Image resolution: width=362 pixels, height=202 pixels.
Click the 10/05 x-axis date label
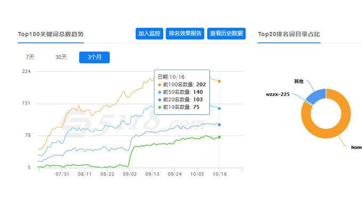click(x=197, y=174)
